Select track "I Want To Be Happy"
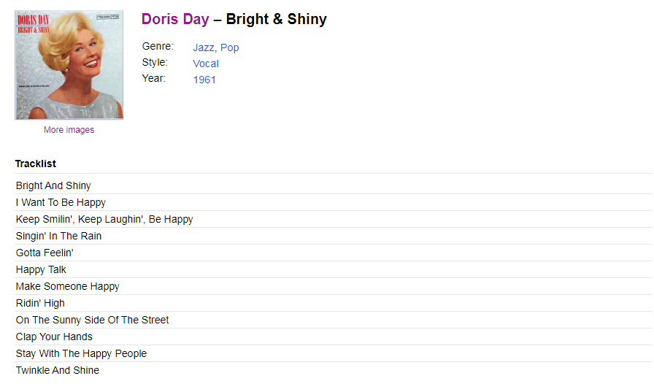 (61, 202)
